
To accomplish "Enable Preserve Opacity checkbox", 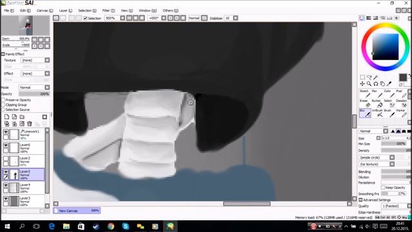I will click(3, 100).
